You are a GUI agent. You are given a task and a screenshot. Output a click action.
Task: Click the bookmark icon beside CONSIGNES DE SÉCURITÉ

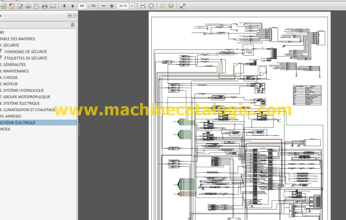(1, 51)
